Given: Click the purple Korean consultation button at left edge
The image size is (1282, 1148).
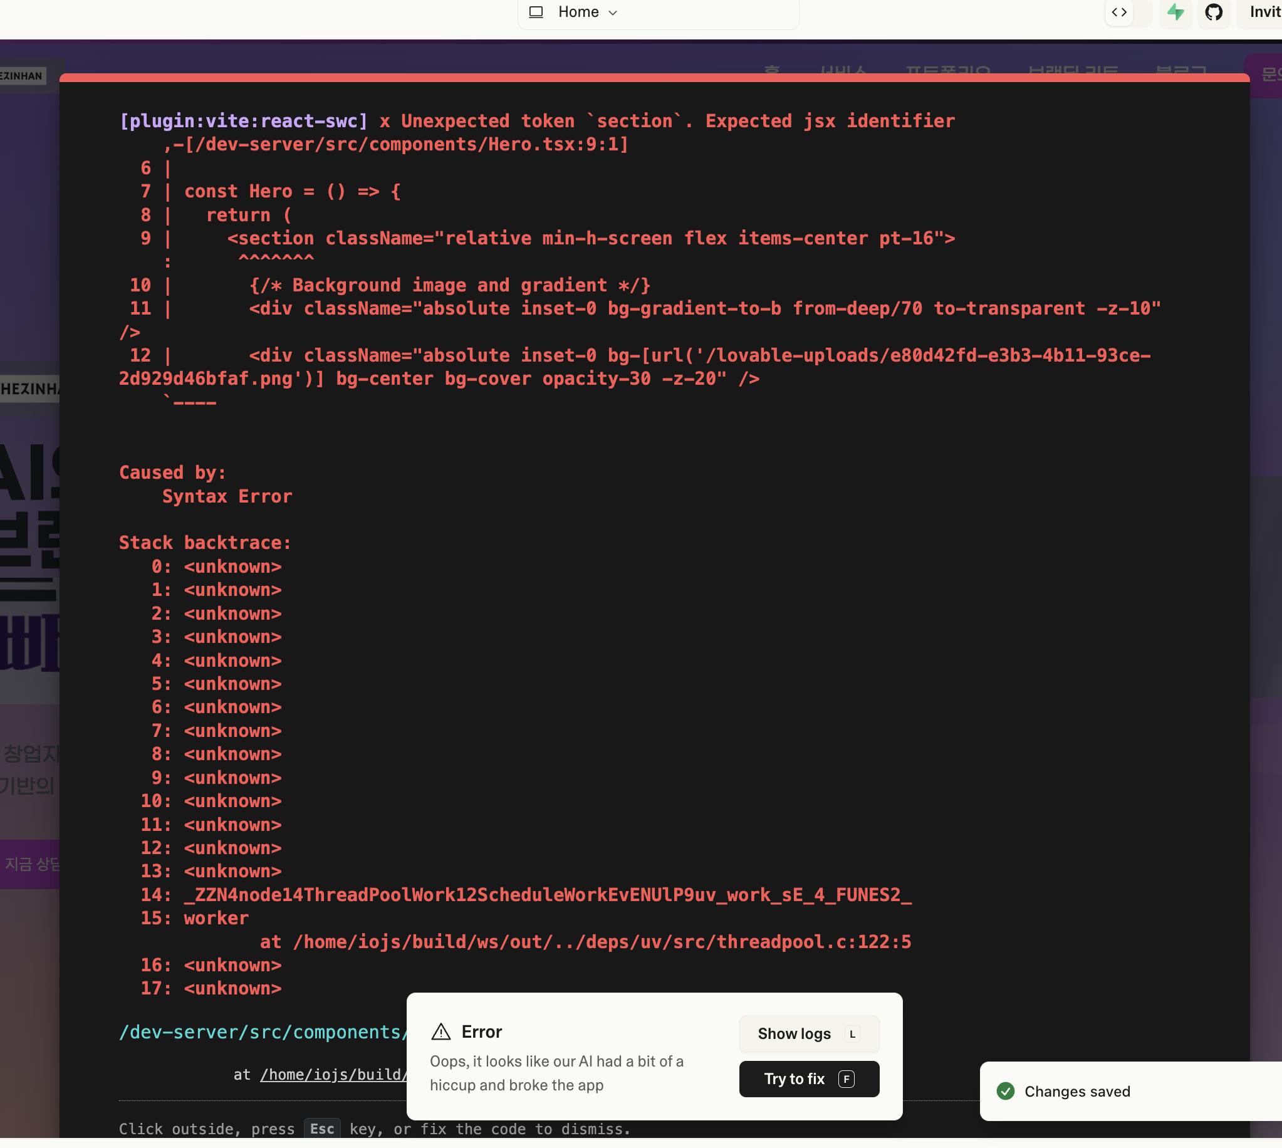Looking at the screenshot, I should pyautogui.click(x=30, y=864).
